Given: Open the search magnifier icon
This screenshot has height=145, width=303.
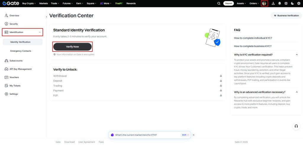Looking at the screenshot, I should (x=219, y=3).
